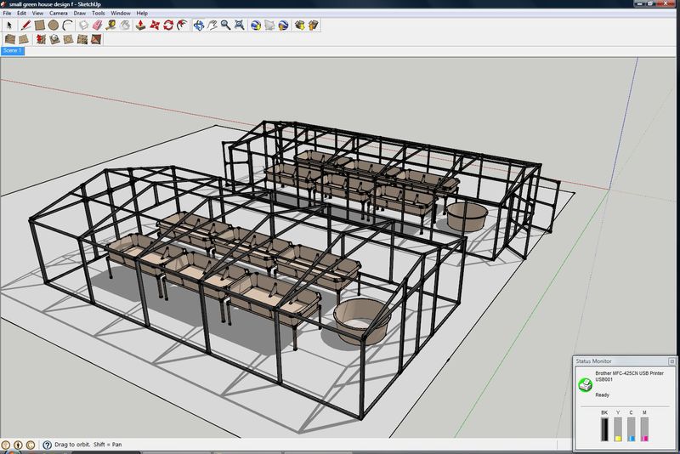The width and height of the screenshot is (680, 454).
Task: Pick the Line pencil tool
Action: [x=25, y=26]
